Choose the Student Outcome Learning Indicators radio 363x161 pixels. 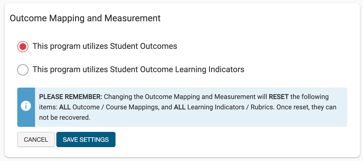[23, 70]
